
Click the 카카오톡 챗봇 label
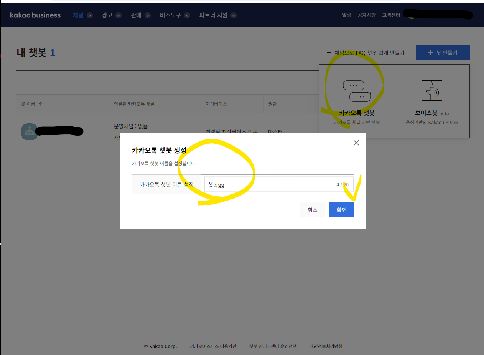pyautogui.click(x=357, y=113)
